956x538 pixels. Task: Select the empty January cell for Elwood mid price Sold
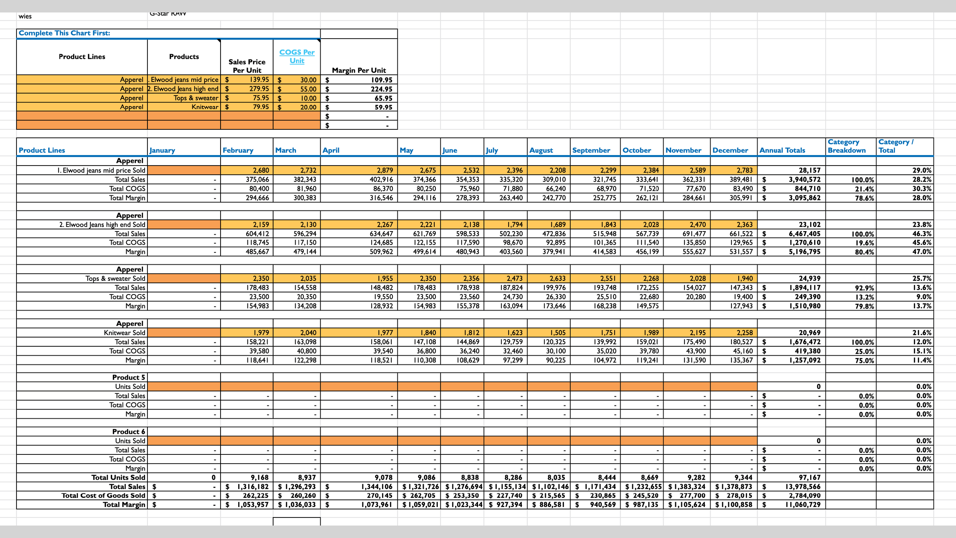pyautogui.click(x=184, y=170)
